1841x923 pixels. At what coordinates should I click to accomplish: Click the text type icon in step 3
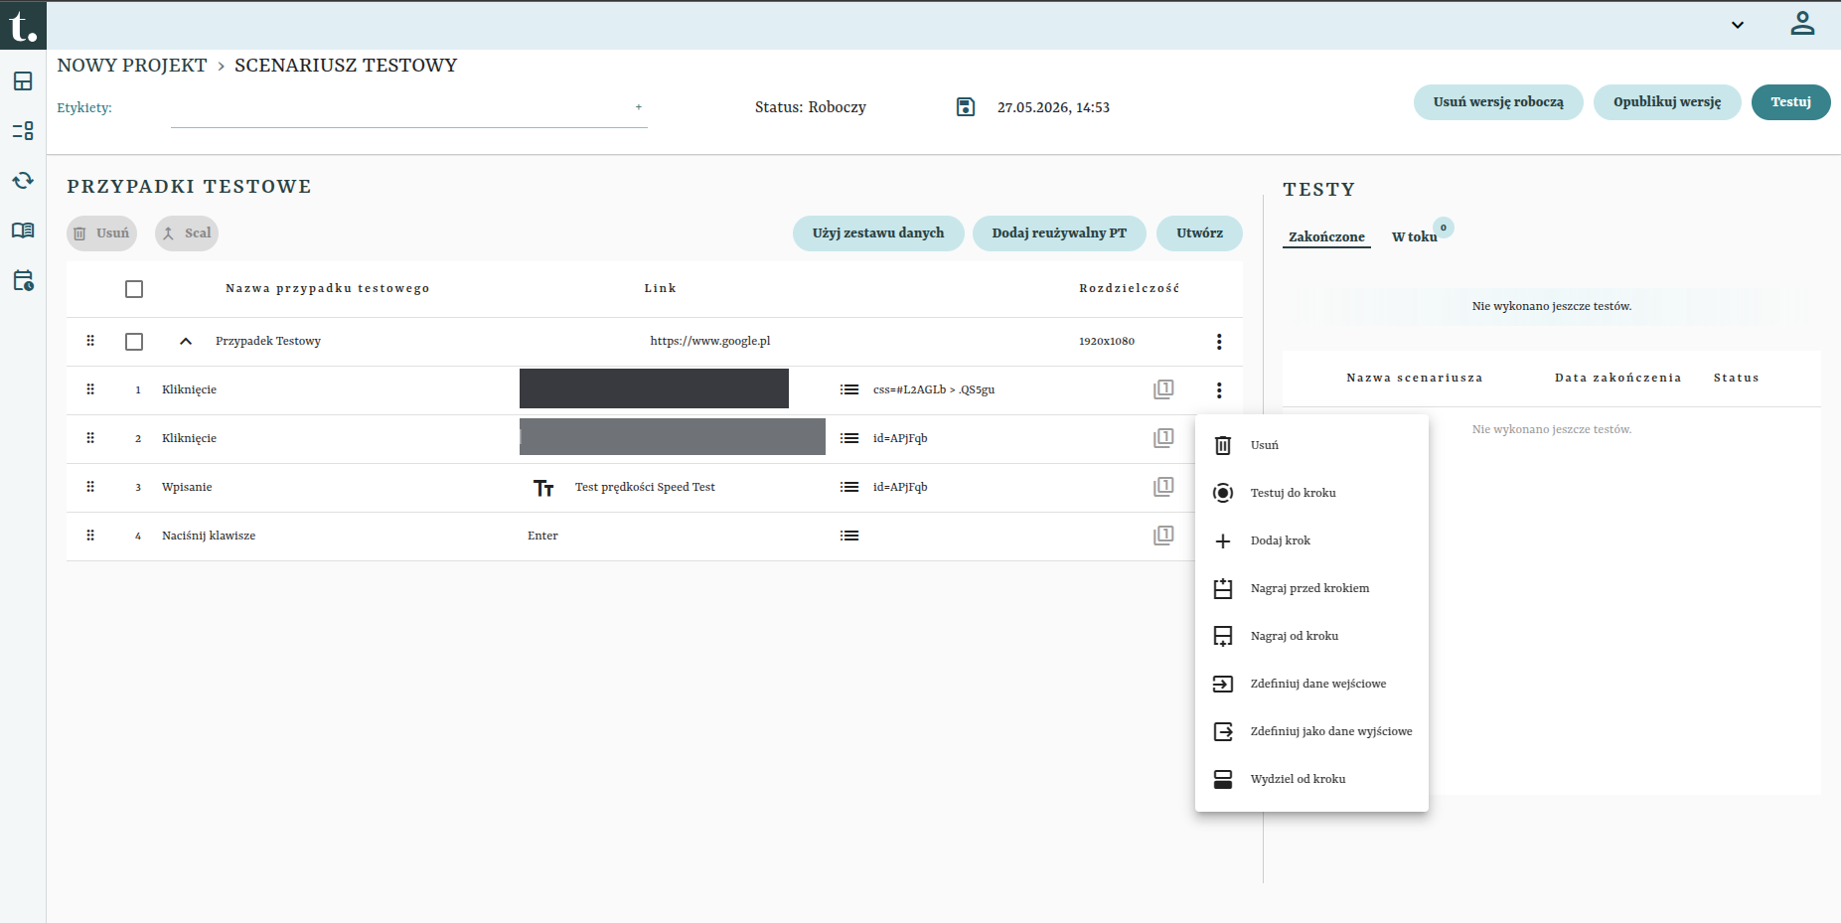tap(543, 488)
